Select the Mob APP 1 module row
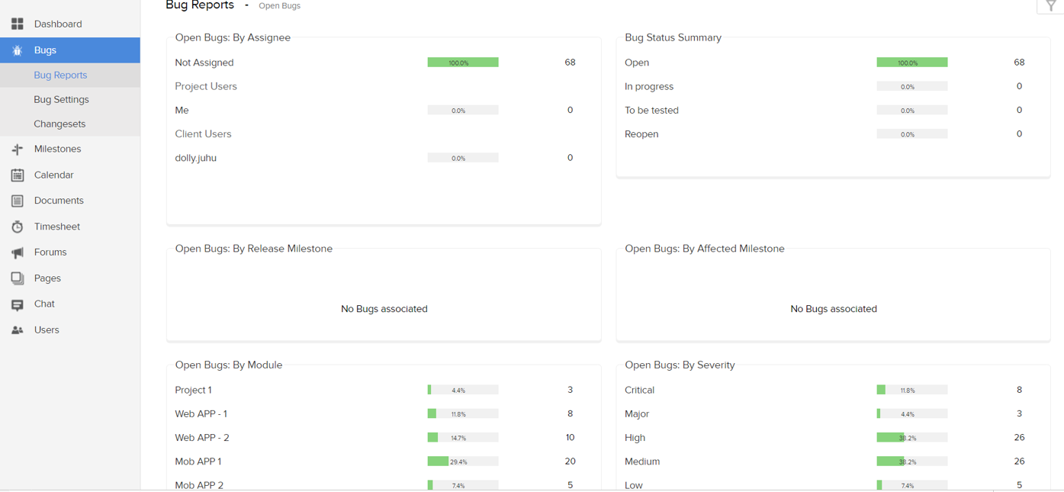Viewport: 1064px width, 492px height. pos(198,461)
